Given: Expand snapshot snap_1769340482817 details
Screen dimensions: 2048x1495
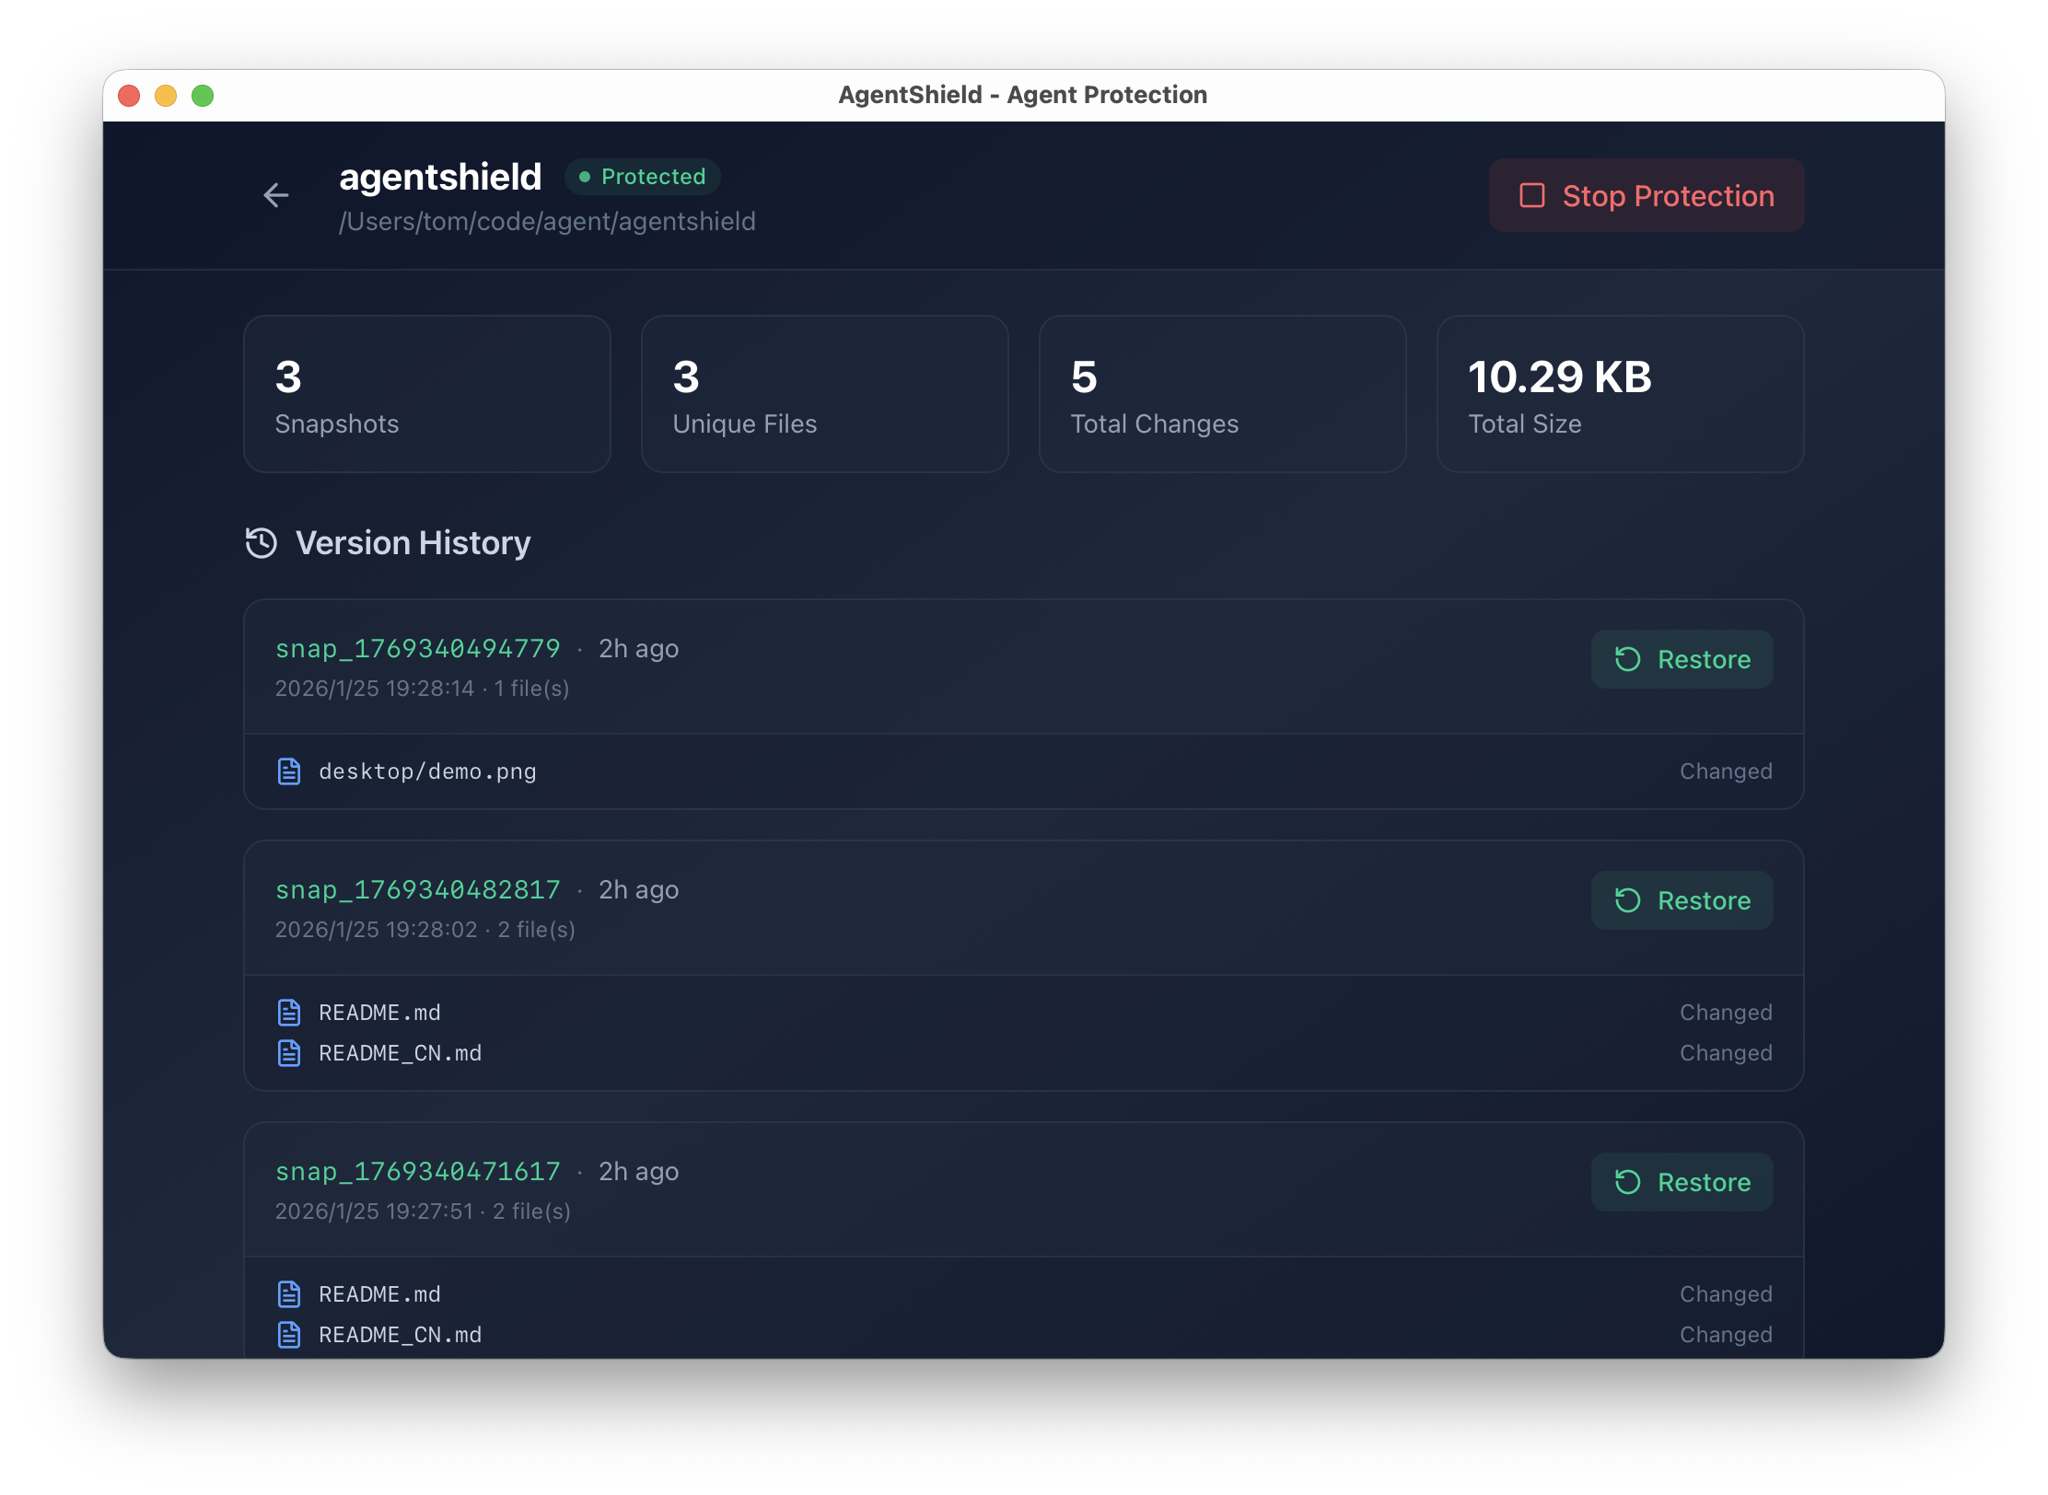Looking at the screenshot, I should pyautogui.click(x=417, y=890).
